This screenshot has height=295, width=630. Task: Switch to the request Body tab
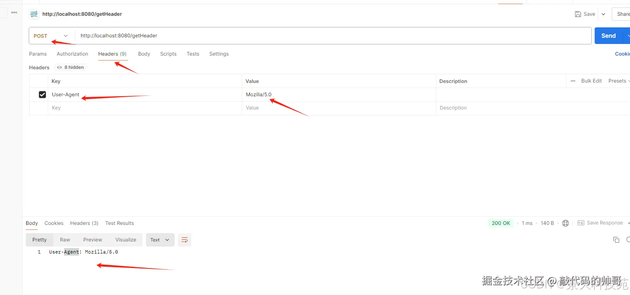tap(144, 54)
